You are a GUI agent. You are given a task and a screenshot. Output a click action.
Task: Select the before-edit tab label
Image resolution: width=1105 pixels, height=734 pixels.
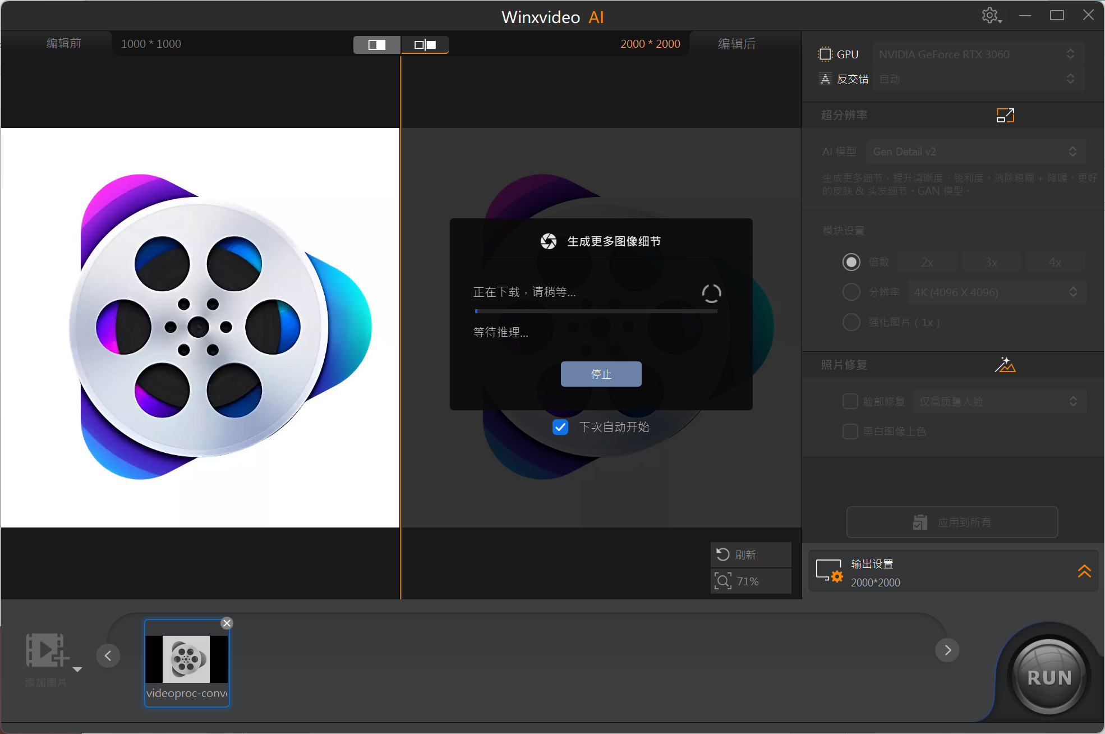point(63,44)
